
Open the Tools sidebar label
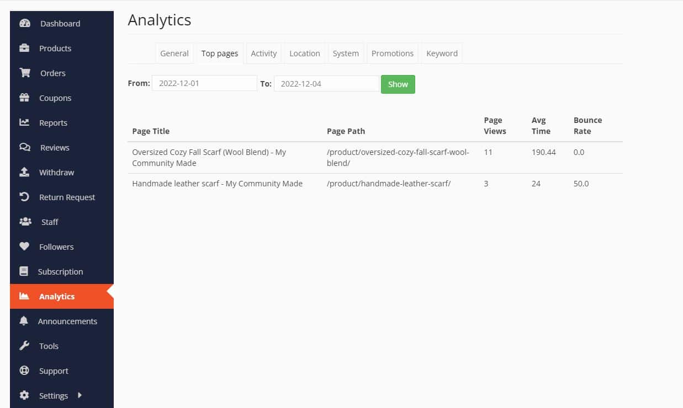coord(49,346)
